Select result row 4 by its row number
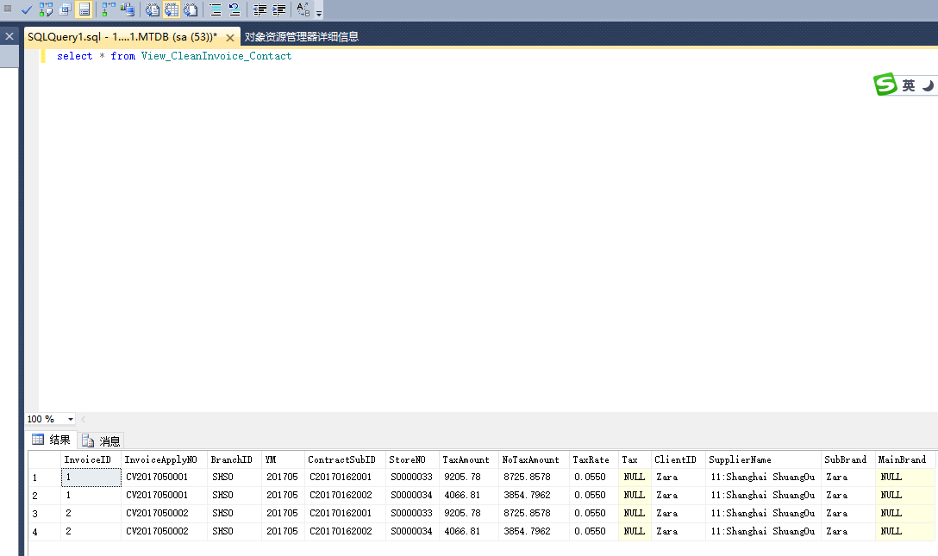Screen dimensions: 938x556 click(x=45, y=532)
